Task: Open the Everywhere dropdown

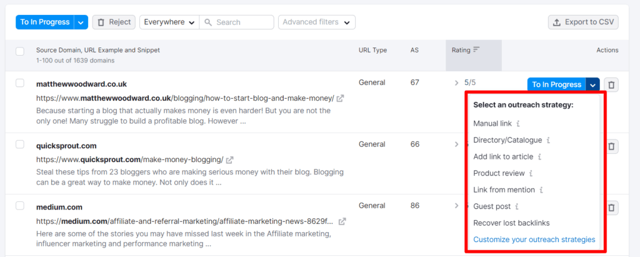Action: 169,22
